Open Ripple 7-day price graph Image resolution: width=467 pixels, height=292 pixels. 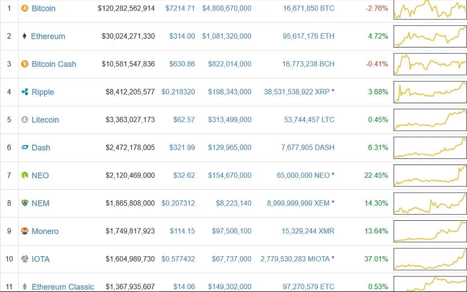pyautogui.click(x=430, y=92)
